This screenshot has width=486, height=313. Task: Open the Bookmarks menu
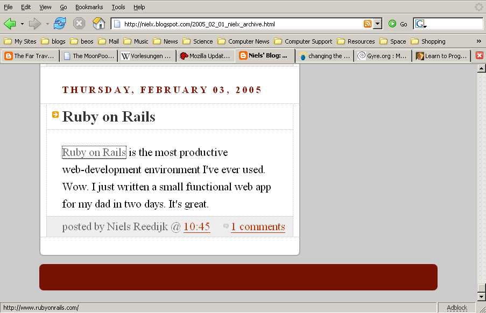pos(89,7)
